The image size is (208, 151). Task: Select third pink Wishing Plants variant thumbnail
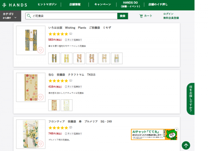[x=79, y=58]
